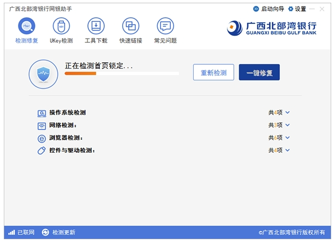
Task: Click 共3项 in the 网络检测 row
Action: pyautogui.click(x=276, y=125)
